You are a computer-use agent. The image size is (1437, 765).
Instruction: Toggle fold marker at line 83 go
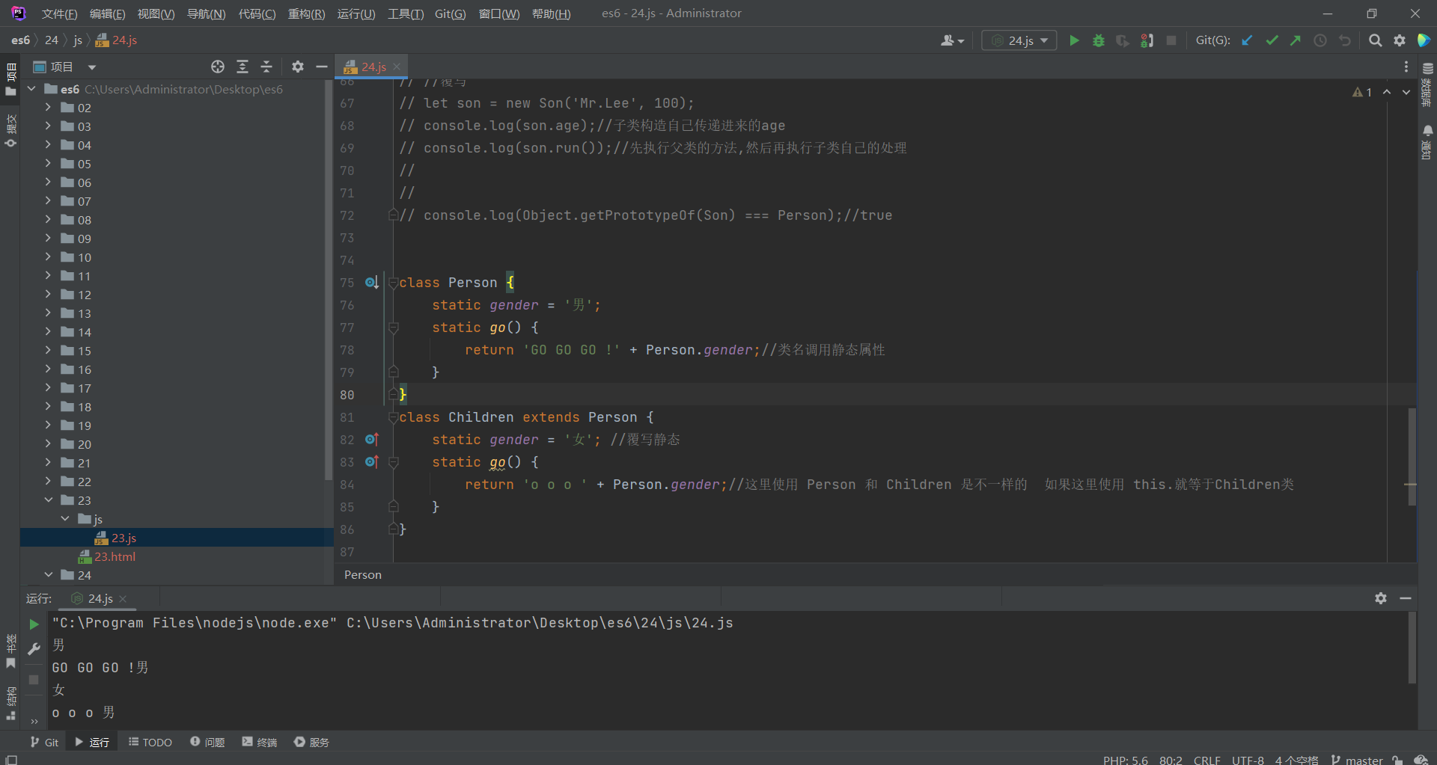pyautogui.click(x=393, y=462)
